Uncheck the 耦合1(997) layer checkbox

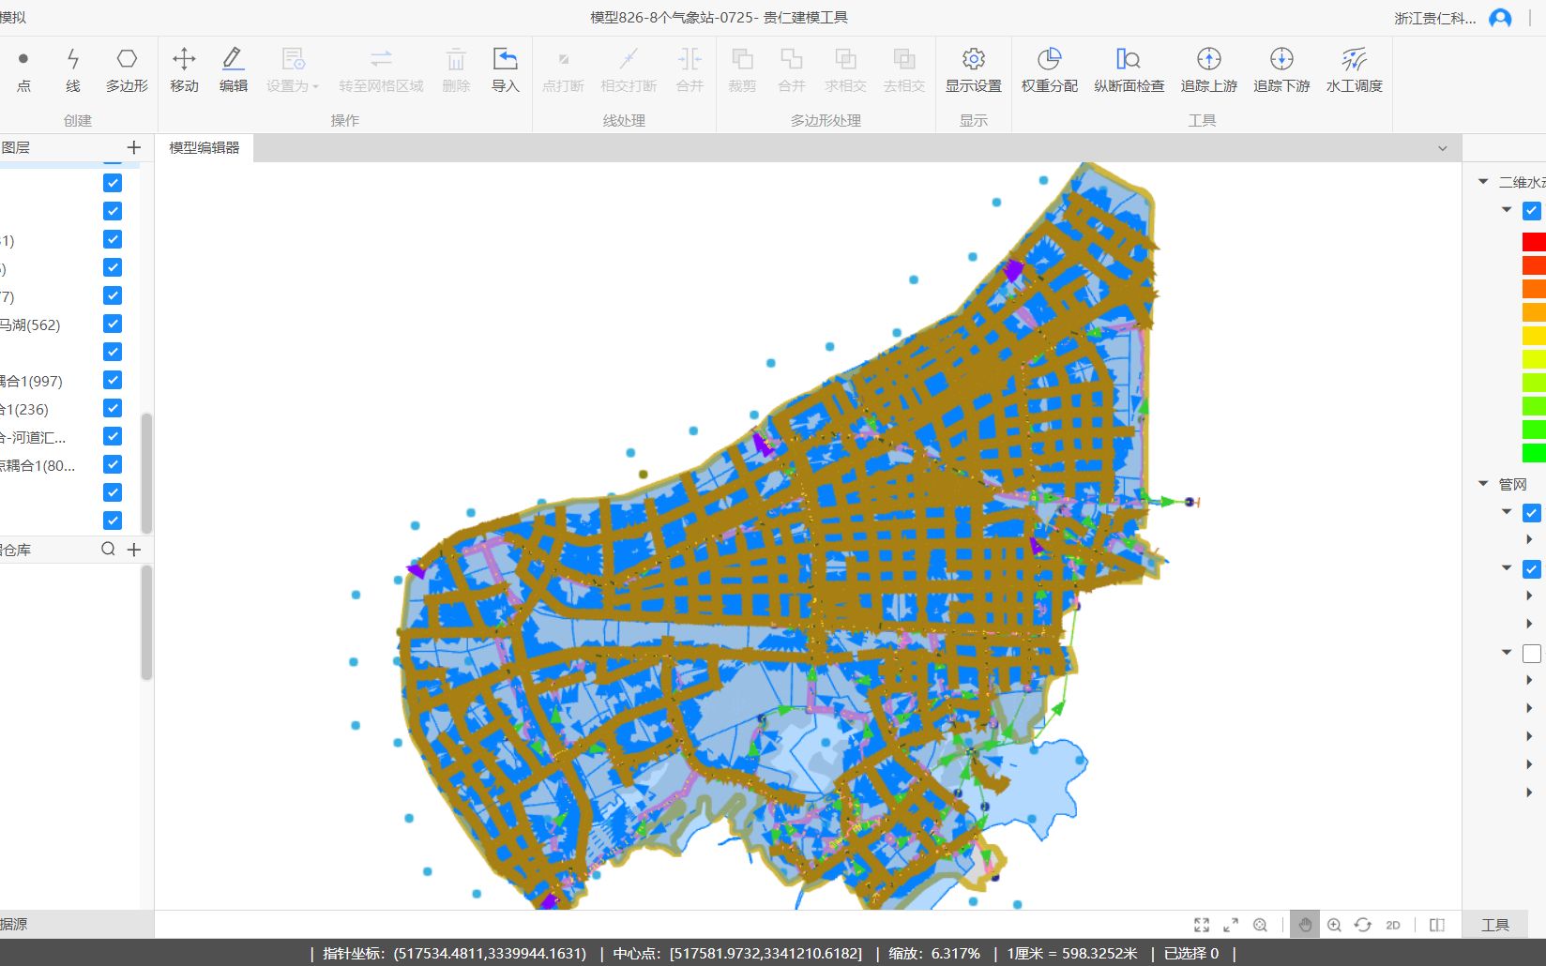(113, 380)
